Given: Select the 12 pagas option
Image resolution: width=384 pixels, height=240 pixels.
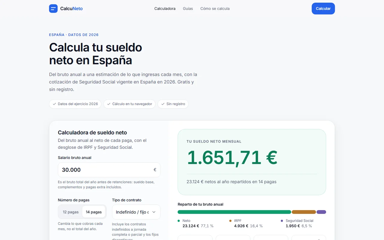Looking at the screenshot, I should point(71,212).
